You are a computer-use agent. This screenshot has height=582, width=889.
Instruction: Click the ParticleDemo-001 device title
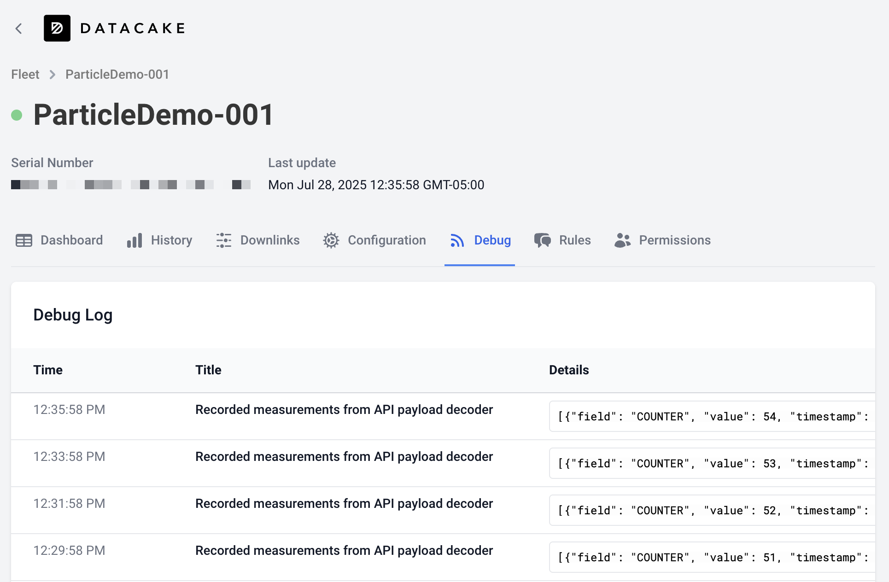coord(154,114)
